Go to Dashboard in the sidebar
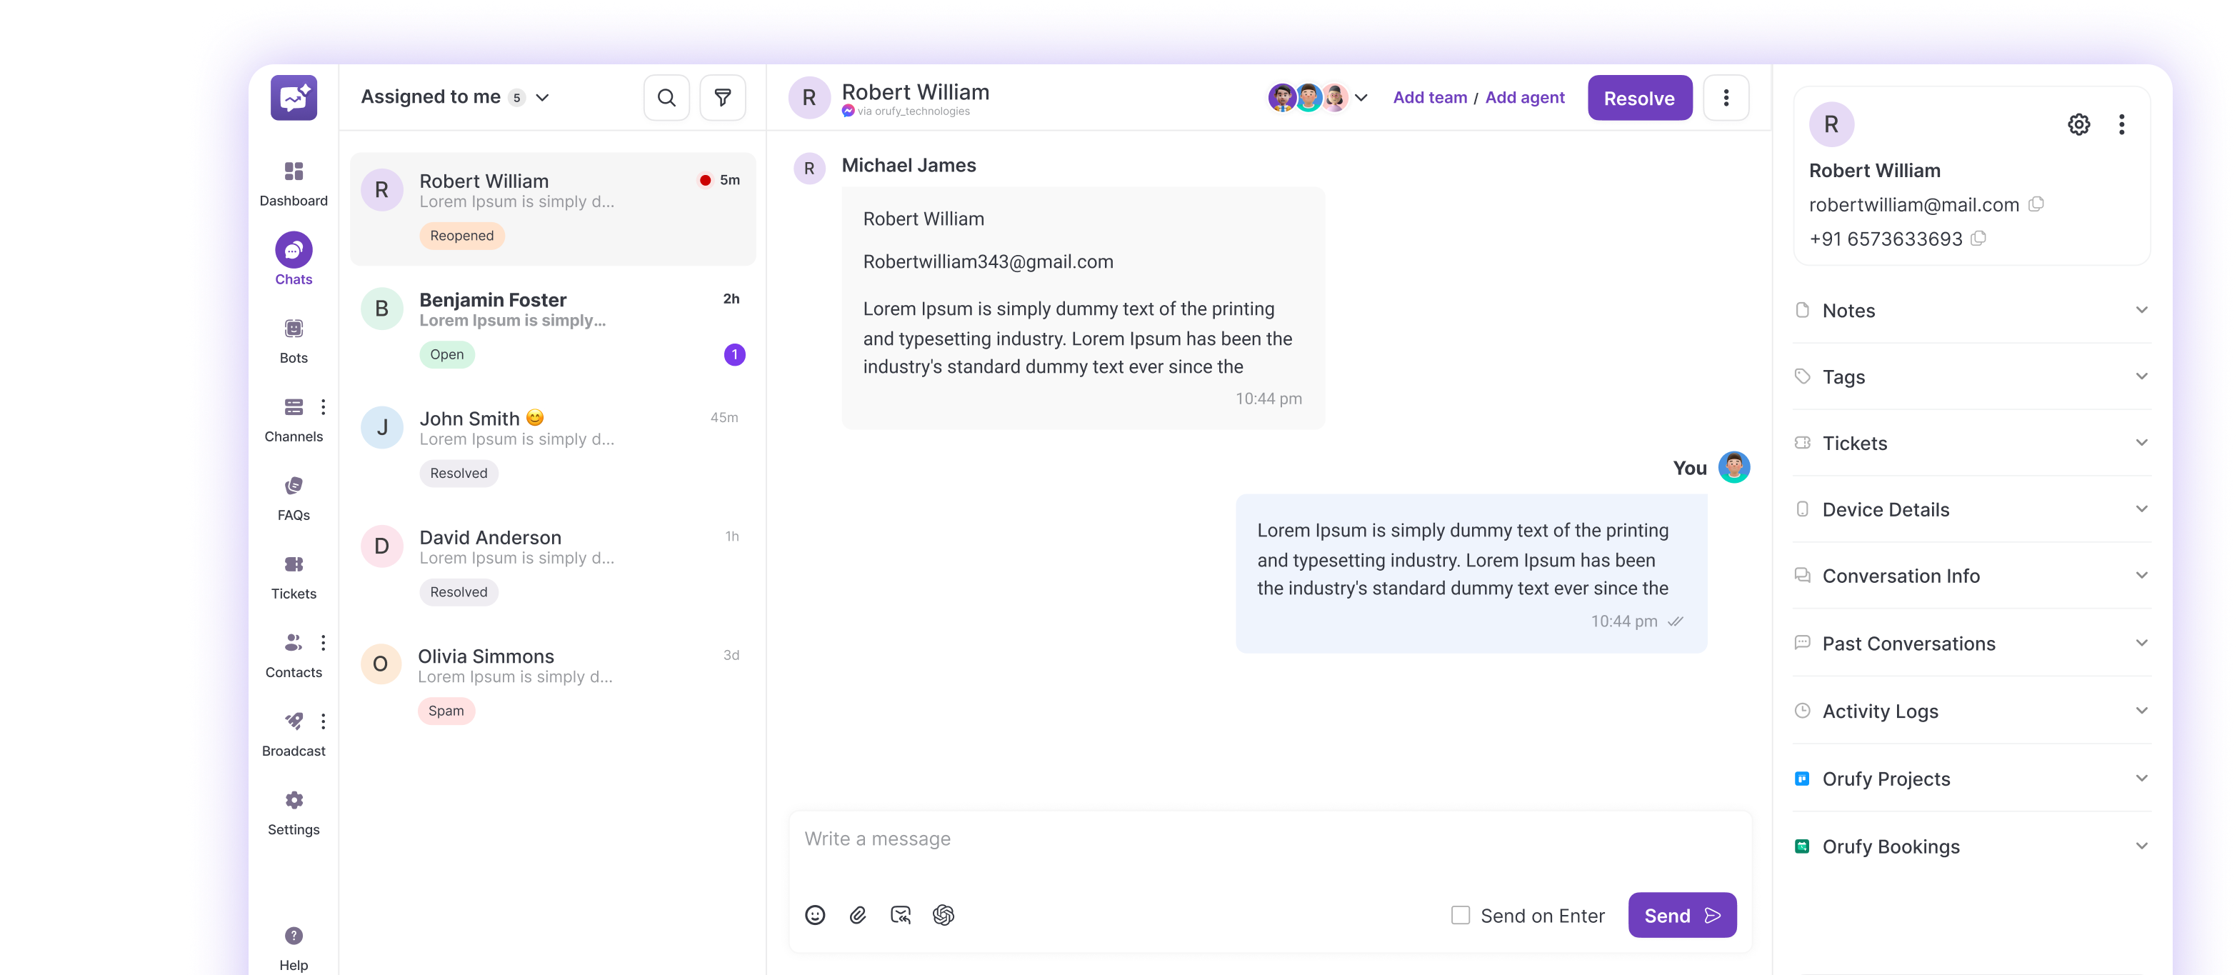Image resolution: width=2237 pixels, height=975 pixels. (x=294, y=182)
